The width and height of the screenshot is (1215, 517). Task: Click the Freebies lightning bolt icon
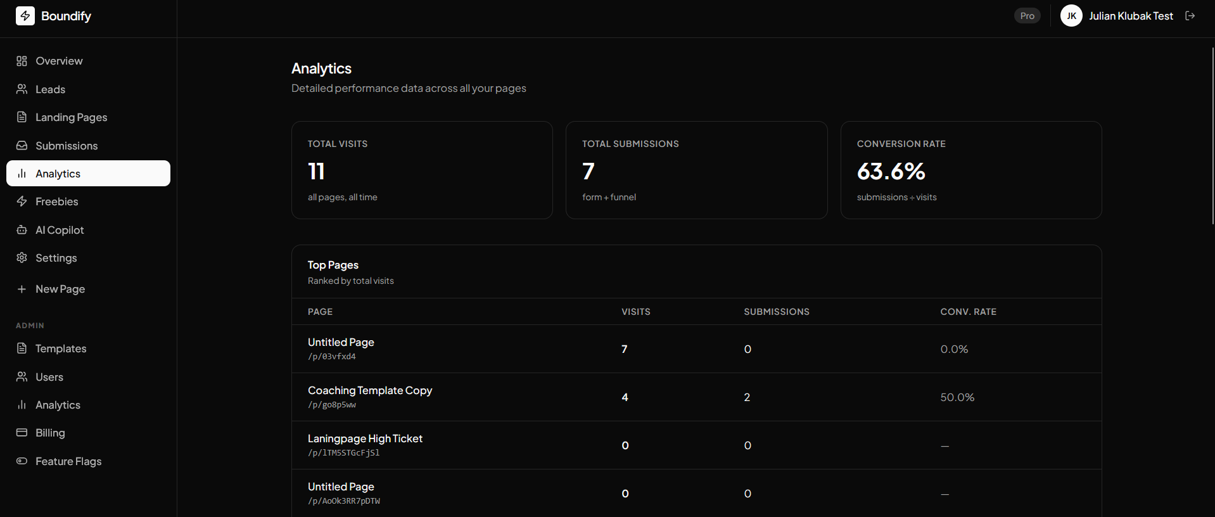click(x=22, y=201)
